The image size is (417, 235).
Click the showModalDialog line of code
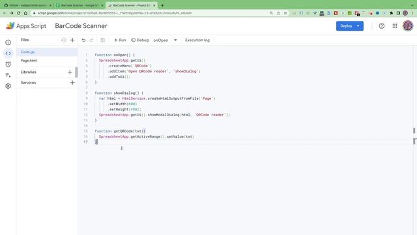(164, 115)
